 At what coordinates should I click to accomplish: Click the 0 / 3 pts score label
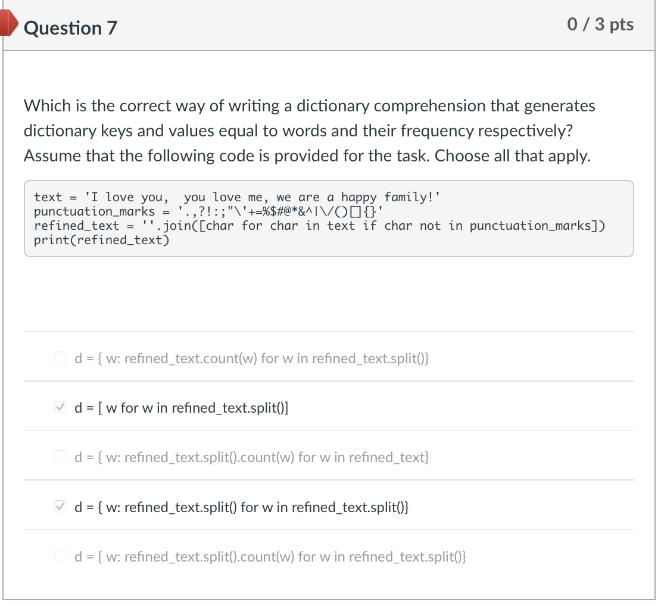tap(601, 24)
